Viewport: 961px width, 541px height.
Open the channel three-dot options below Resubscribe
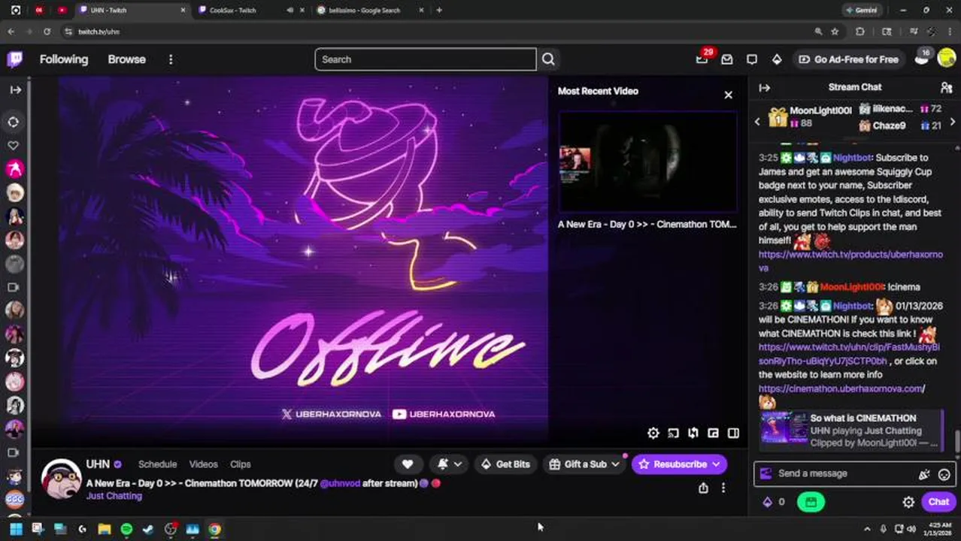coord(723,488)
